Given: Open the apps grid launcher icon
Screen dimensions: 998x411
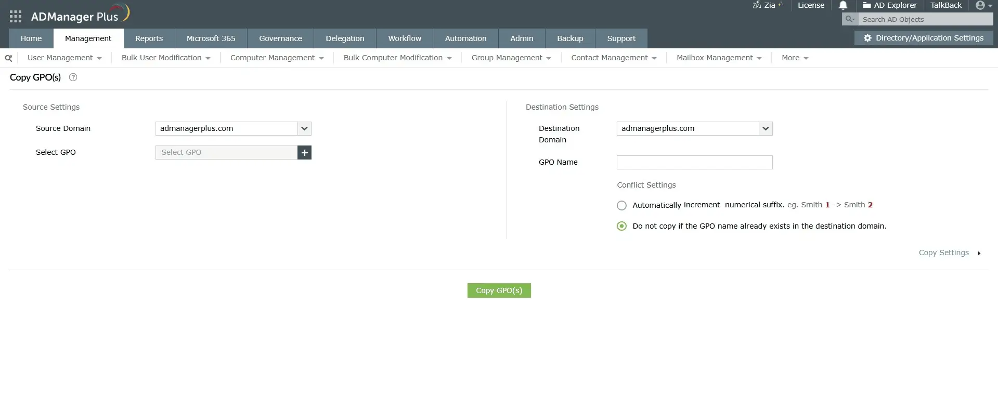Looking at the screenshot, I should (16, 17).
